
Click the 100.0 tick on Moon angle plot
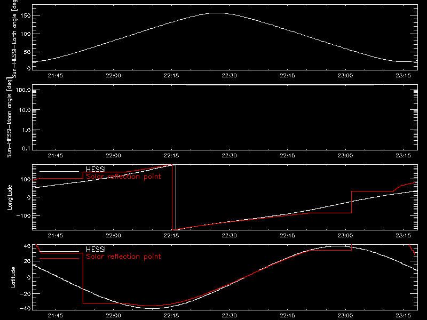pyautogui.click(x=23, y=90)
